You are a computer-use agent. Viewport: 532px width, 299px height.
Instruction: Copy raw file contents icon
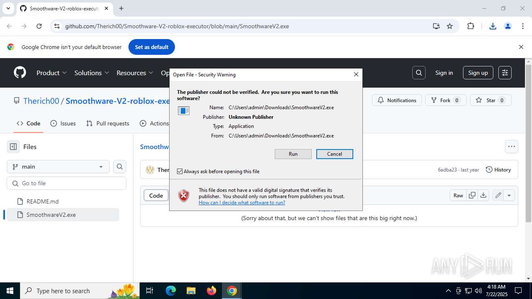pyautogui.click(x=472, y=195)
